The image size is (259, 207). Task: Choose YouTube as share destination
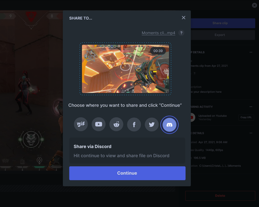99,124
